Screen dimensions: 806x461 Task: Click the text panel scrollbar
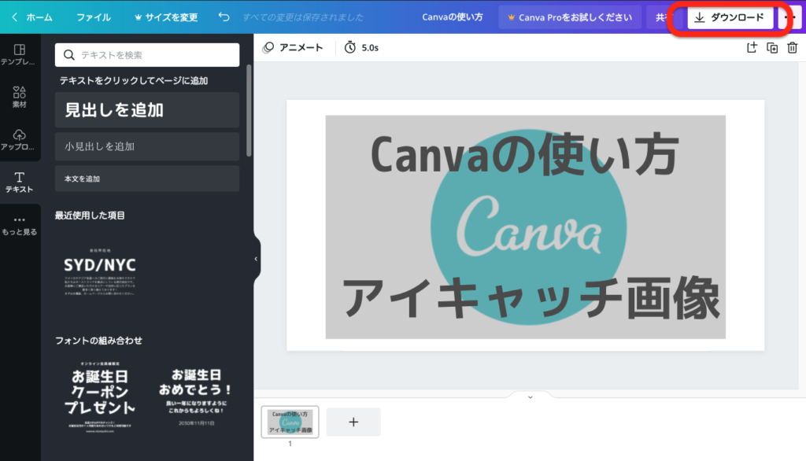click(x=249, y=110)
